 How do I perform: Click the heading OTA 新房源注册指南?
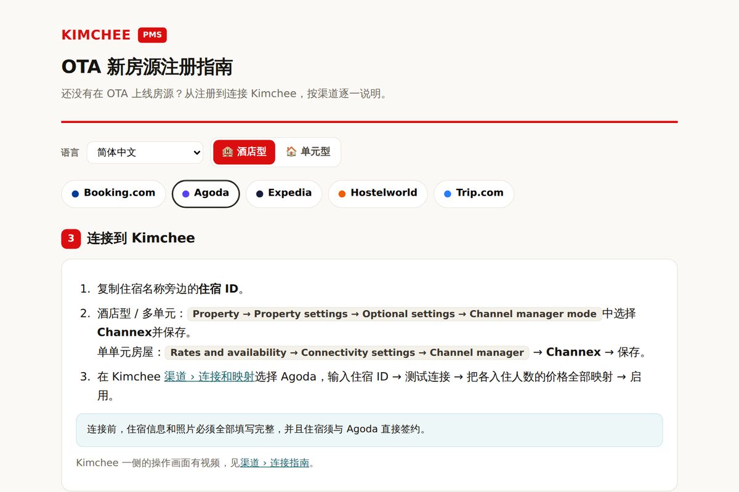pos(147,67)
